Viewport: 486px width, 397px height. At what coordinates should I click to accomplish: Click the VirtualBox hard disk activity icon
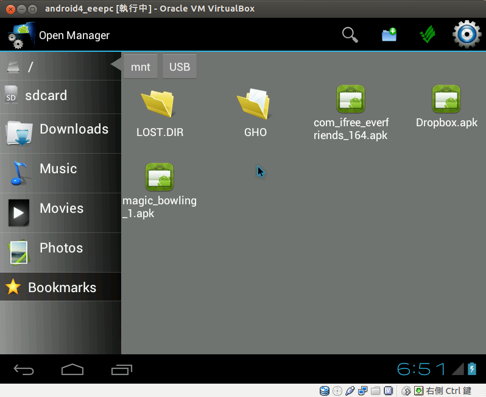[x=325, y=391]
